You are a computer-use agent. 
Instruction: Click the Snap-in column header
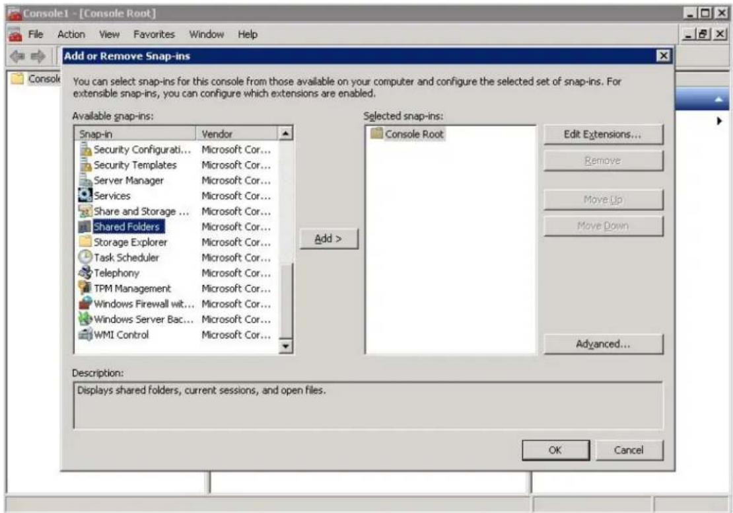click(x=135, y=134)
